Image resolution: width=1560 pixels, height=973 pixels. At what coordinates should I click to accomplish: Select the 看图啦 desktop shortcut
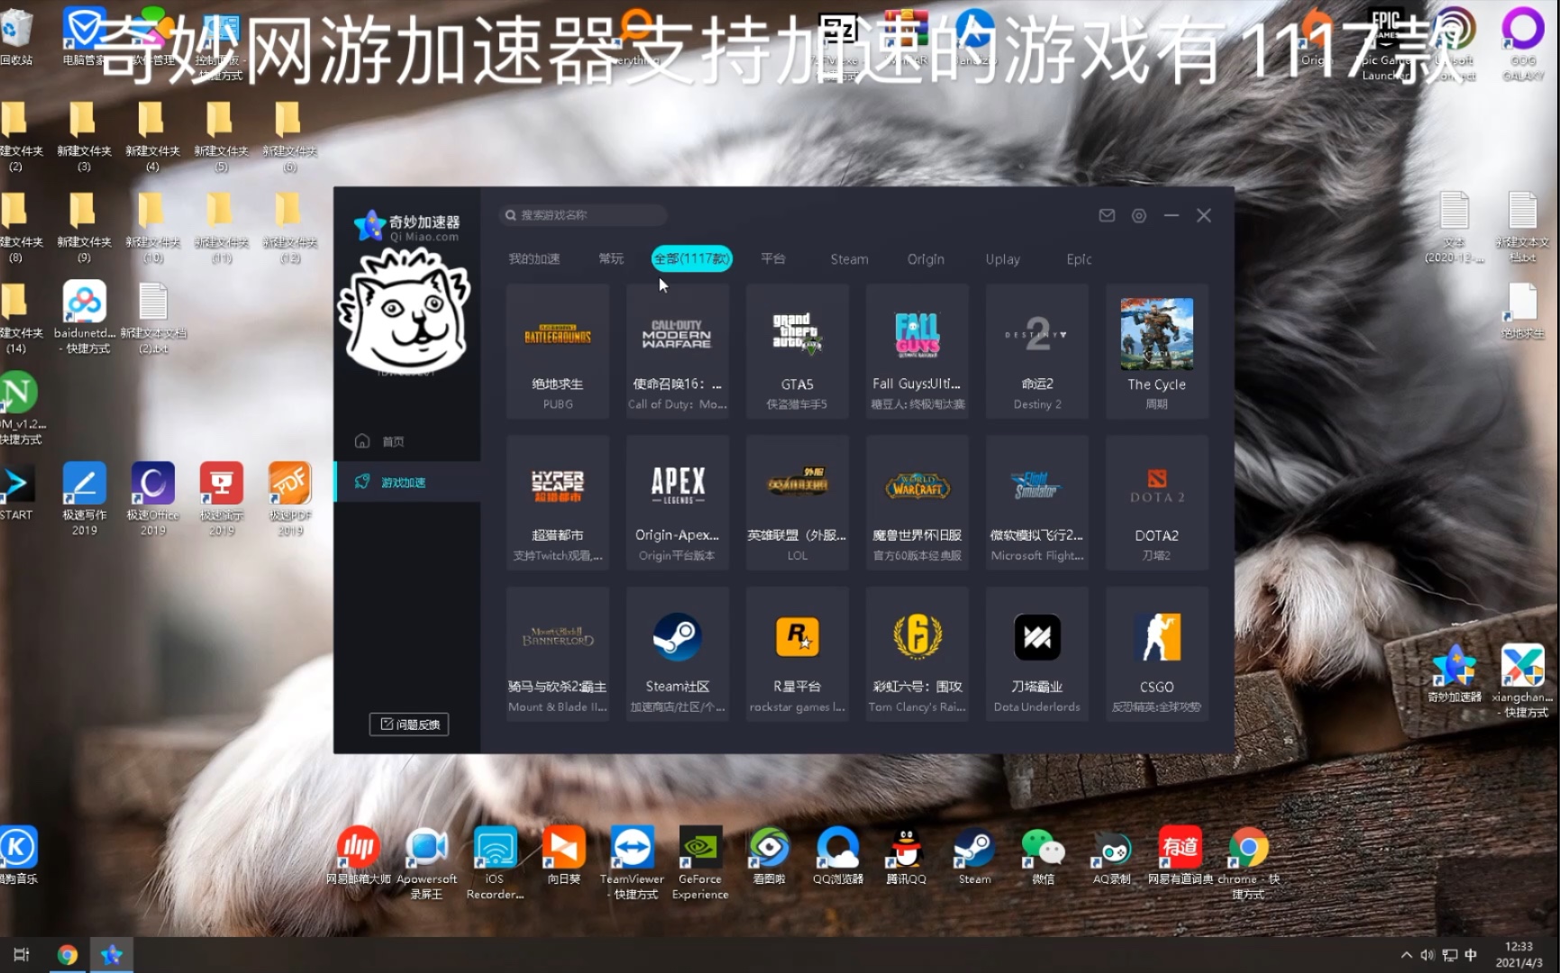coord(769,856)
